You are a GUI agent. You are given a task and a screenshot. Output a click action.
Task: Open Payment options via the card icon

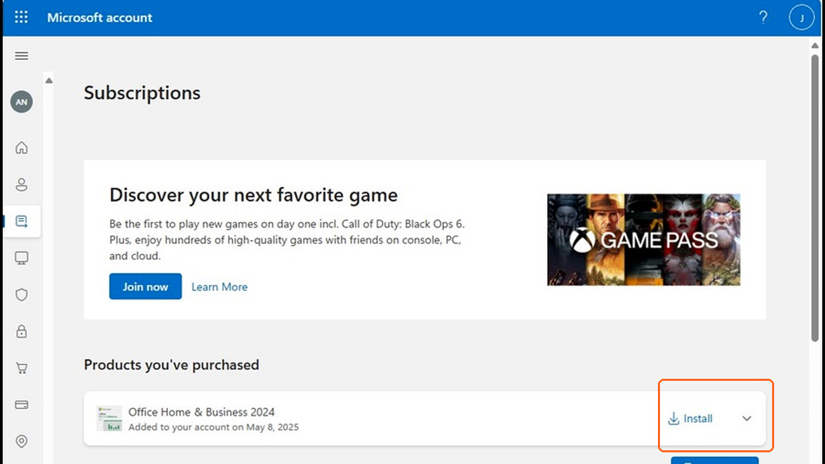21,404
